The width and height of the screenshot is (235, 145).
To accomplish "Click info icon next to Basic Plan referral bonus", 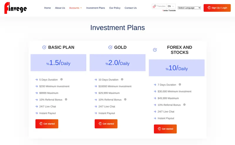I will click(66, 99).
